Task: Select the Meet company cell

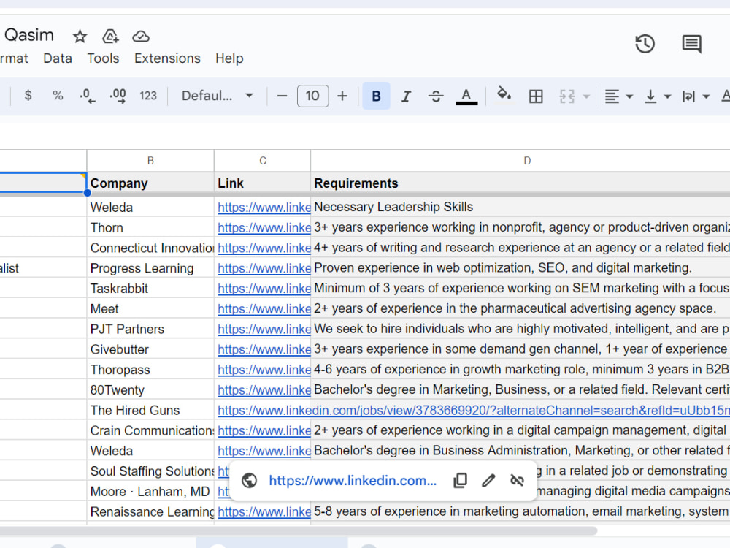Action: pyautogui.click(x=150, y=309)
